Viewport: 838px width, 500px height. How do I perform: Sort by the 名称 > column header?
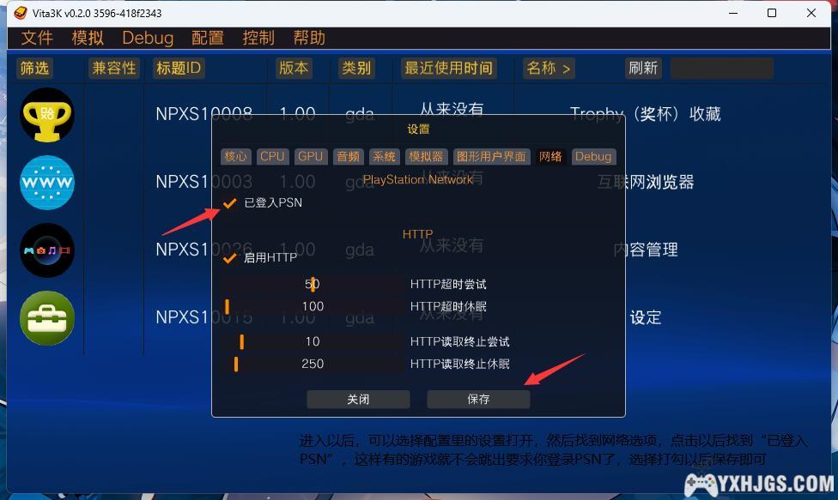click(549, 68)
